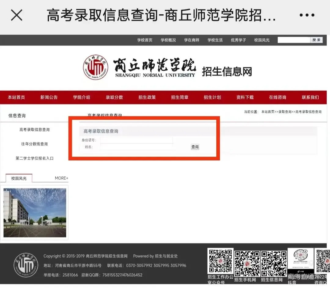Click the 身份证号 ID number input field

click(136, 140)
